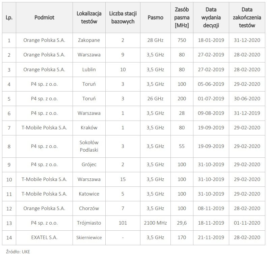Click the Kraków location cell
This screenshot has width=267, height=255.
[x=89, y=128]
